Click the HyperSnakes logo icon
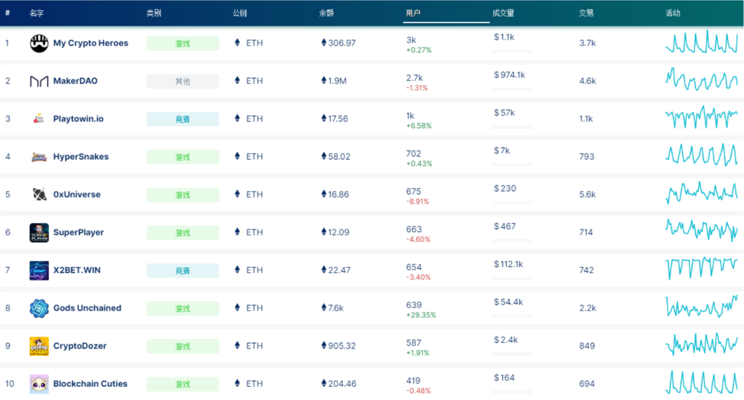 pyautogui.click(x=39, y=157)
